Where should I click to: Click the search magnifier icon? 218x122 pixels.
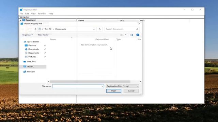(137, 29)
